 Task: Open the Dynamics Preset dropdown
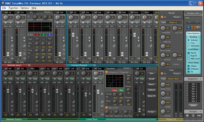[x=127, y=68]
